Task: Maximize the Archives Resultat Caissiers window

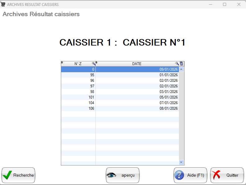Action: click(x=225, y=4)
